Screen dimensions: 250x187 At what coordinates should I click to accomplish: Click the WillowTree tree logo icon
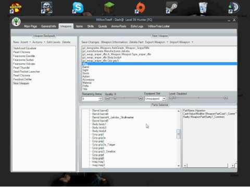coord(16,22)
